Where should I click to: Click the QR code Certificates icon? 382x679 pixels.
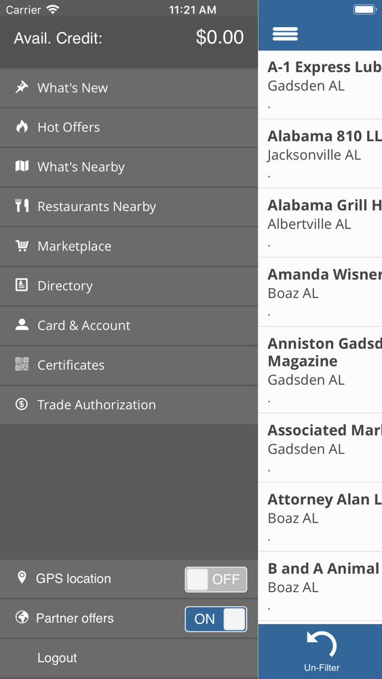(22, 364)
